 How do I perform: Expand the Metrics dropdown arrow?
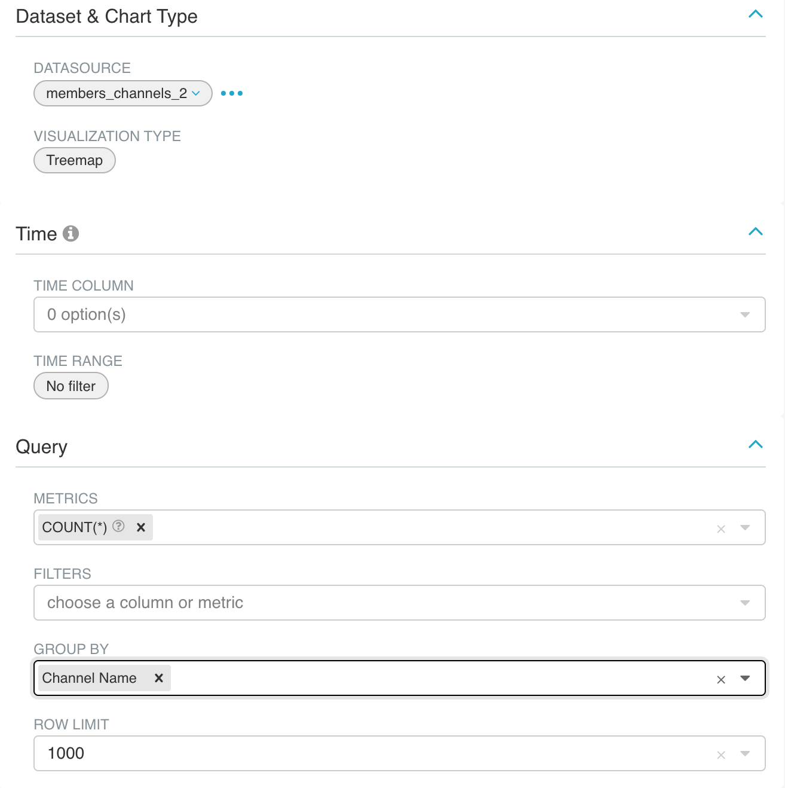pyautogui.click(x=745, y=527)
